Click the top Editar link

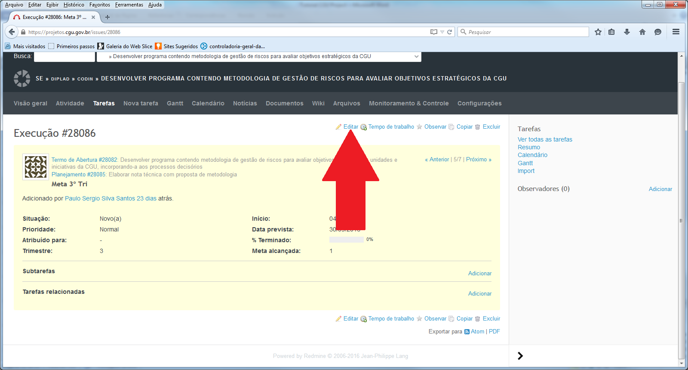(x=350, y=127)
